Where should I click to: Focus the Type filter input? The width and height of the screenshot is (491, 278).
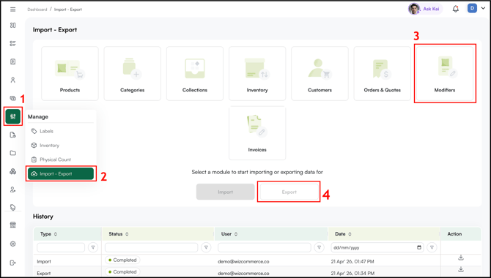[61, 247]
